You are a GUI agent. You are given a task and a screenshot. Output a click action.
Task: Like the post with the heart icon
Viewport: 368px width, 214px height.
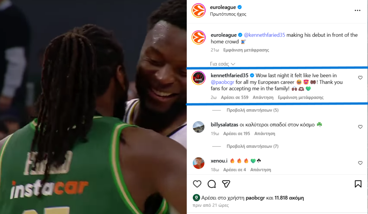point(197,184)
